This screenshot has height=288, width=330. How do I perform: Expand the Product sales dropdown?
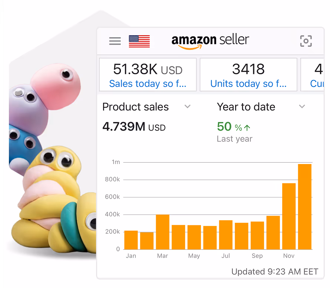(188, 107)
